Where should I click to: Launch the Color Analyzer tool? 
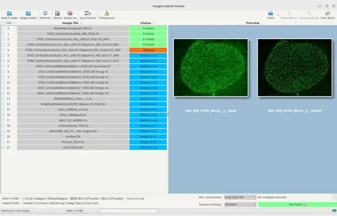click(x=309, y=15)
